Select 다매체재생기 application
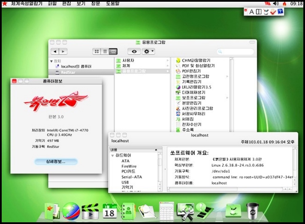Image resolution: width=305 pixels, height=224 pixels. 193,92
